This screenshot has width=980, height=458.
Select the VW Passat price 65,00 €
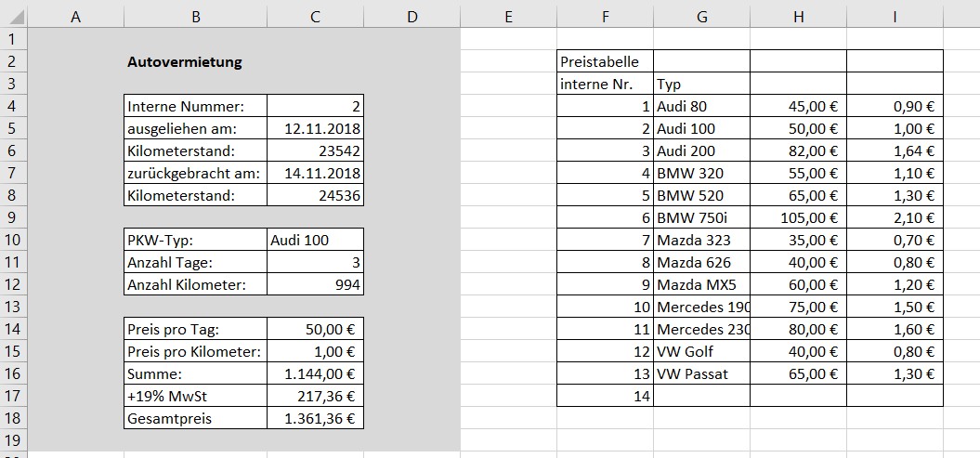click(x=798, y=373)
